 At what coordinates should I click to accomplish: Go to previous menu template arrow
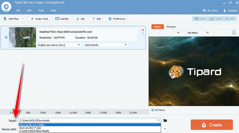(x=178, y=33)
